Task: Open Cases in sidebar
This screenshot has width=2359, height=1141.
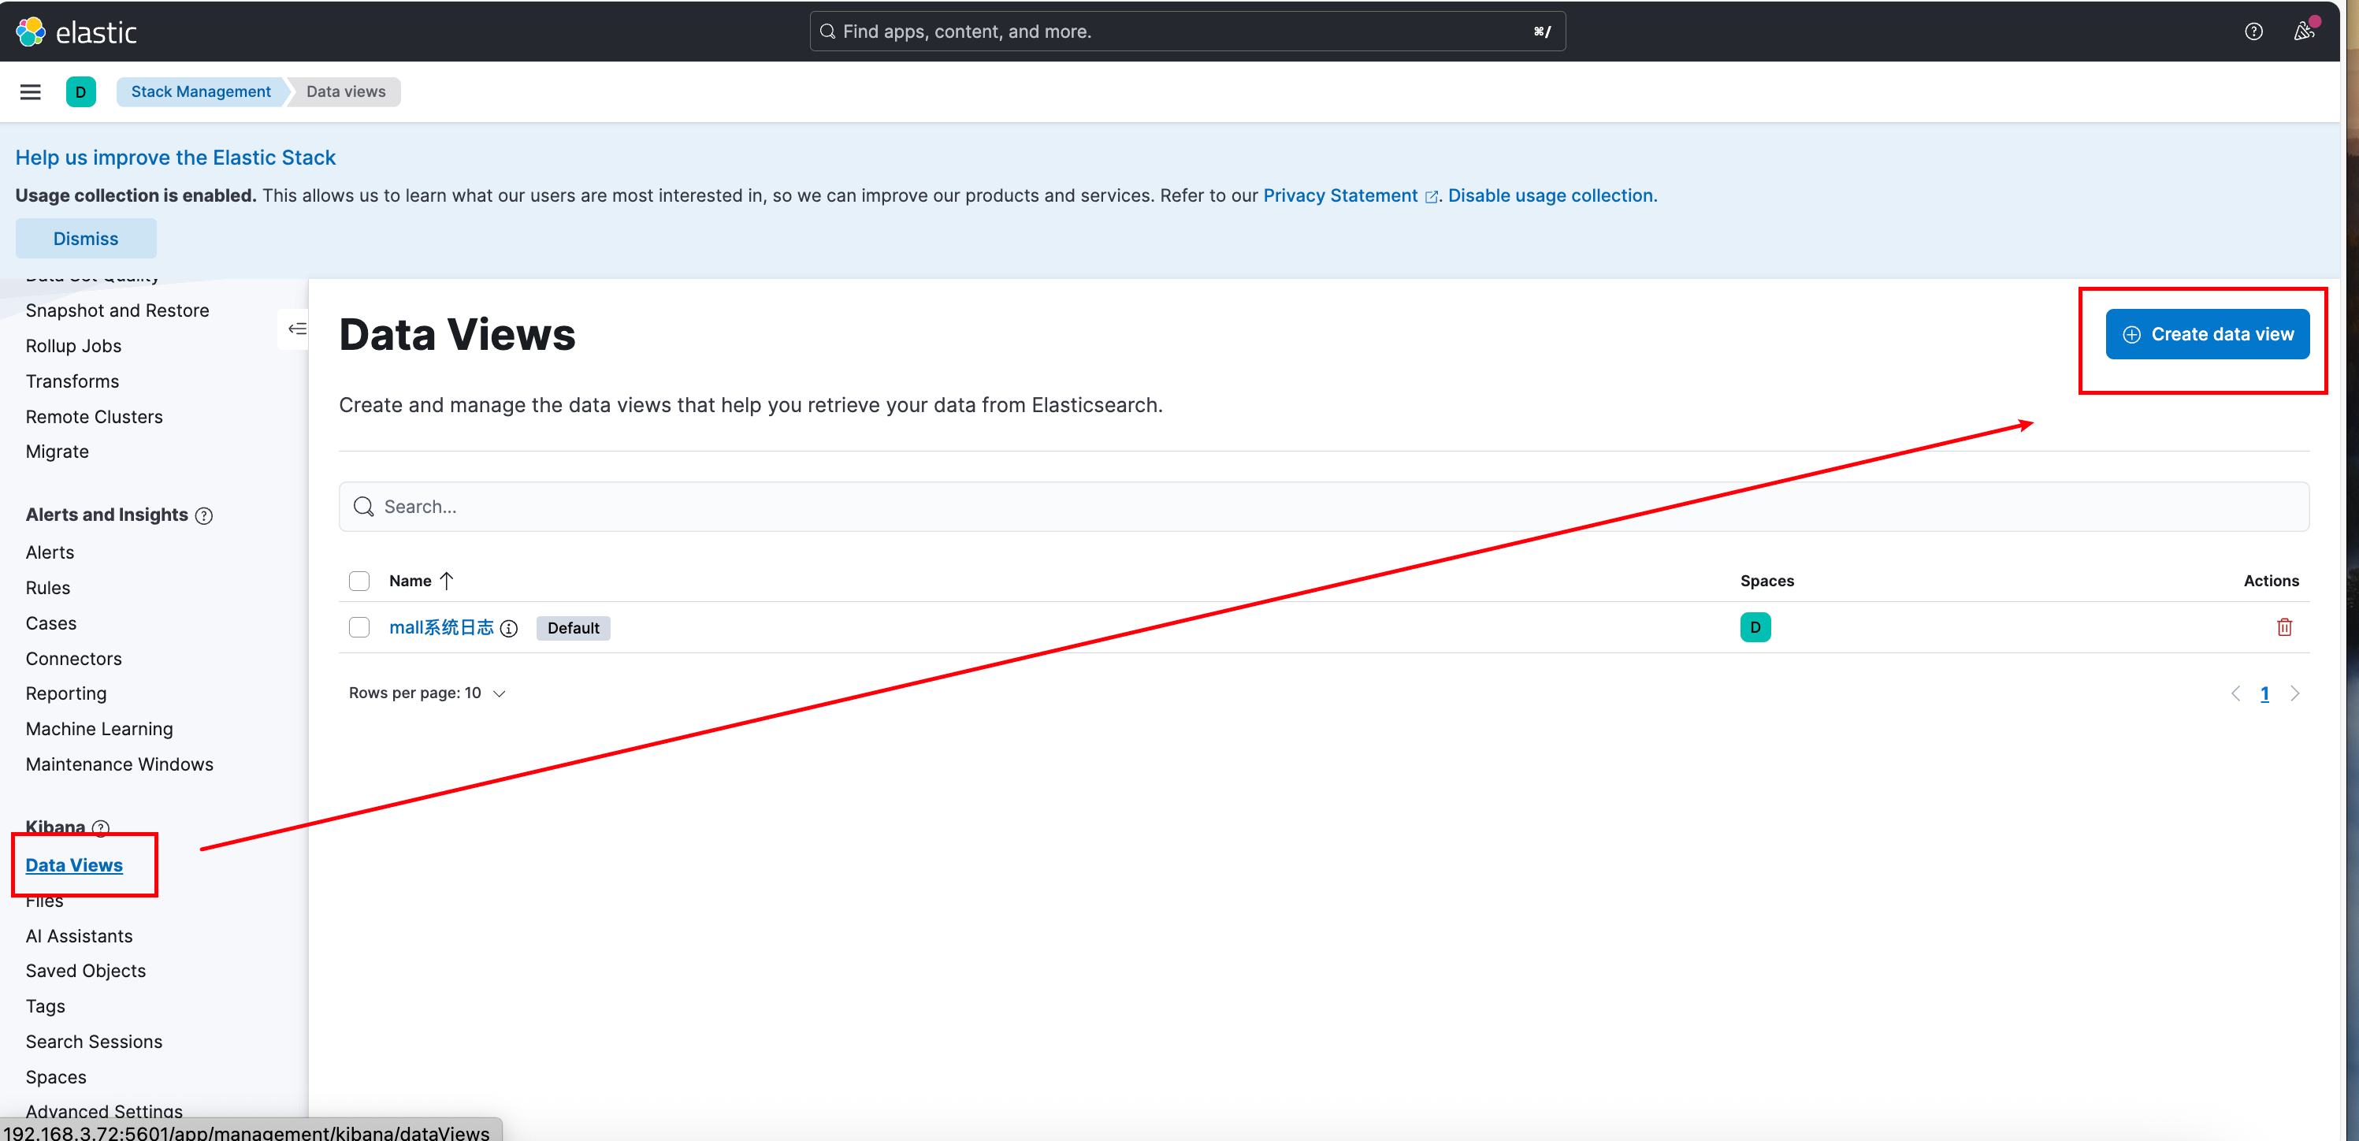Action: [x=51, y=623]
